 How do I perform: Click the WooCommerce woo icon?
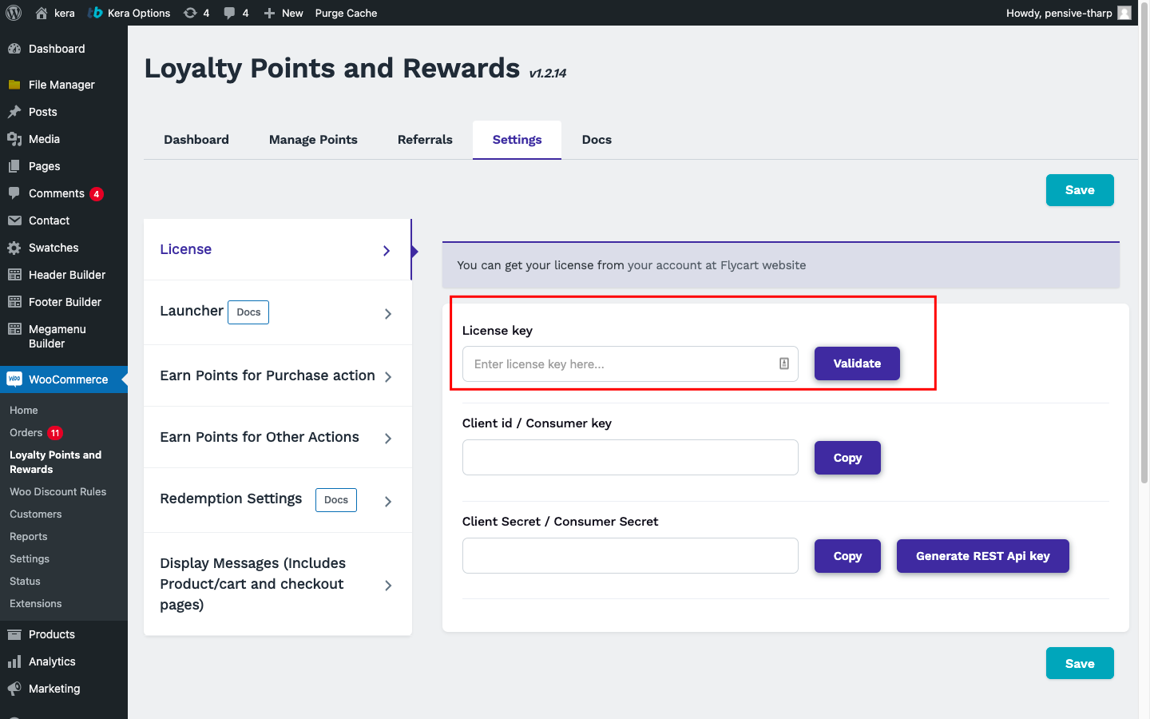pyautogui.click(x=14, y=379)
